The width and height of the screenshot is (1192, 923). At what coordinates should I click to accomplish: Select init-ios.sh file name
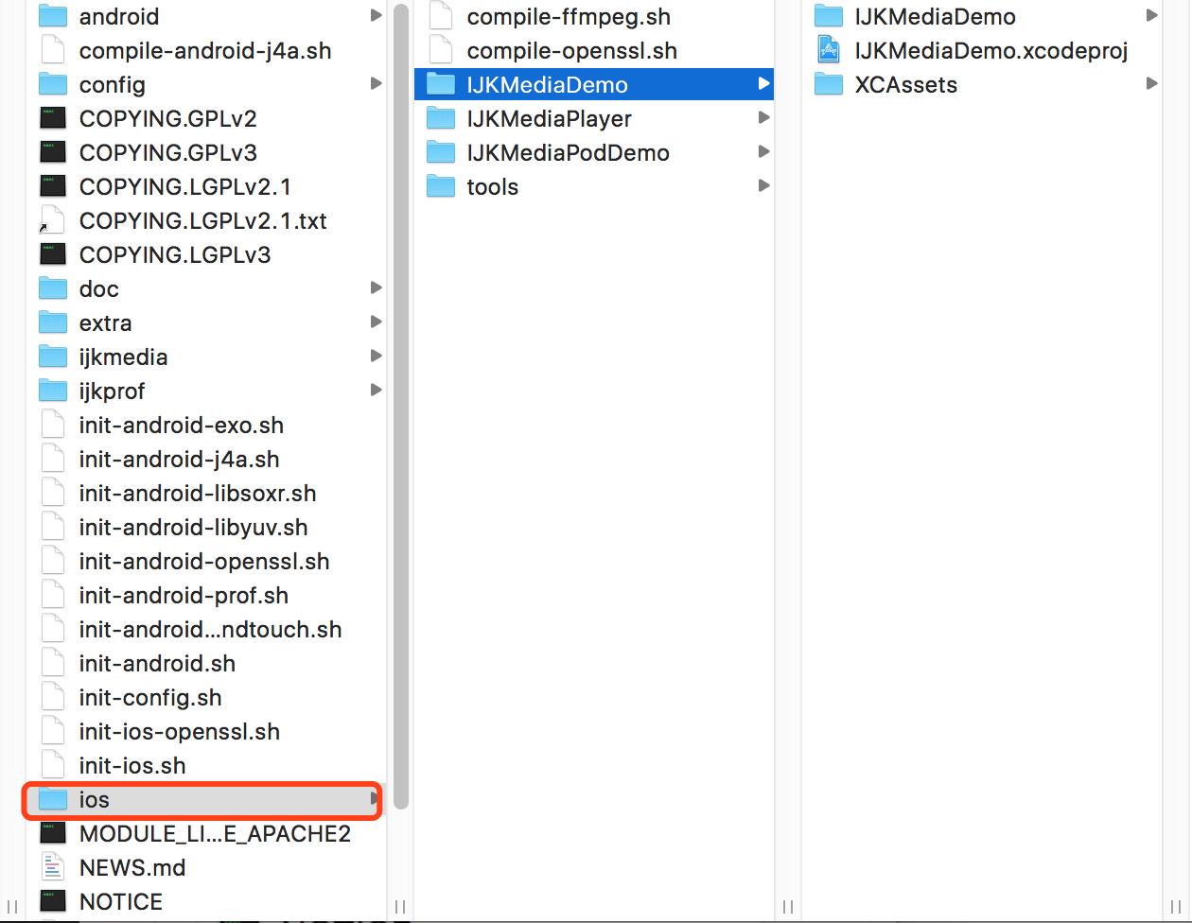[132, 766]
